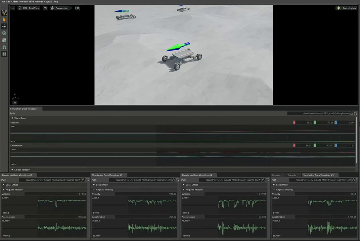Expand Local Offset in Visualizer #4

(x=184, y=185)
